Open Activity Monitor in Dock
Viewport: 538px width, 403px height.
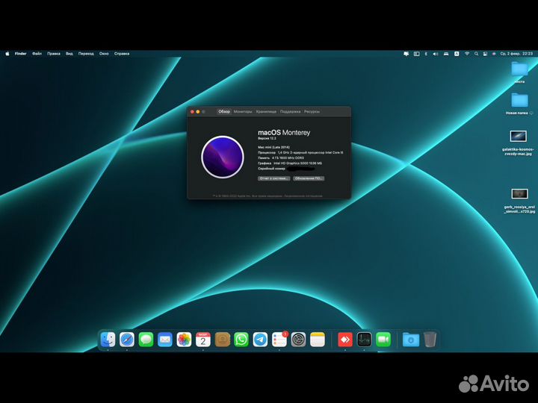364,340
